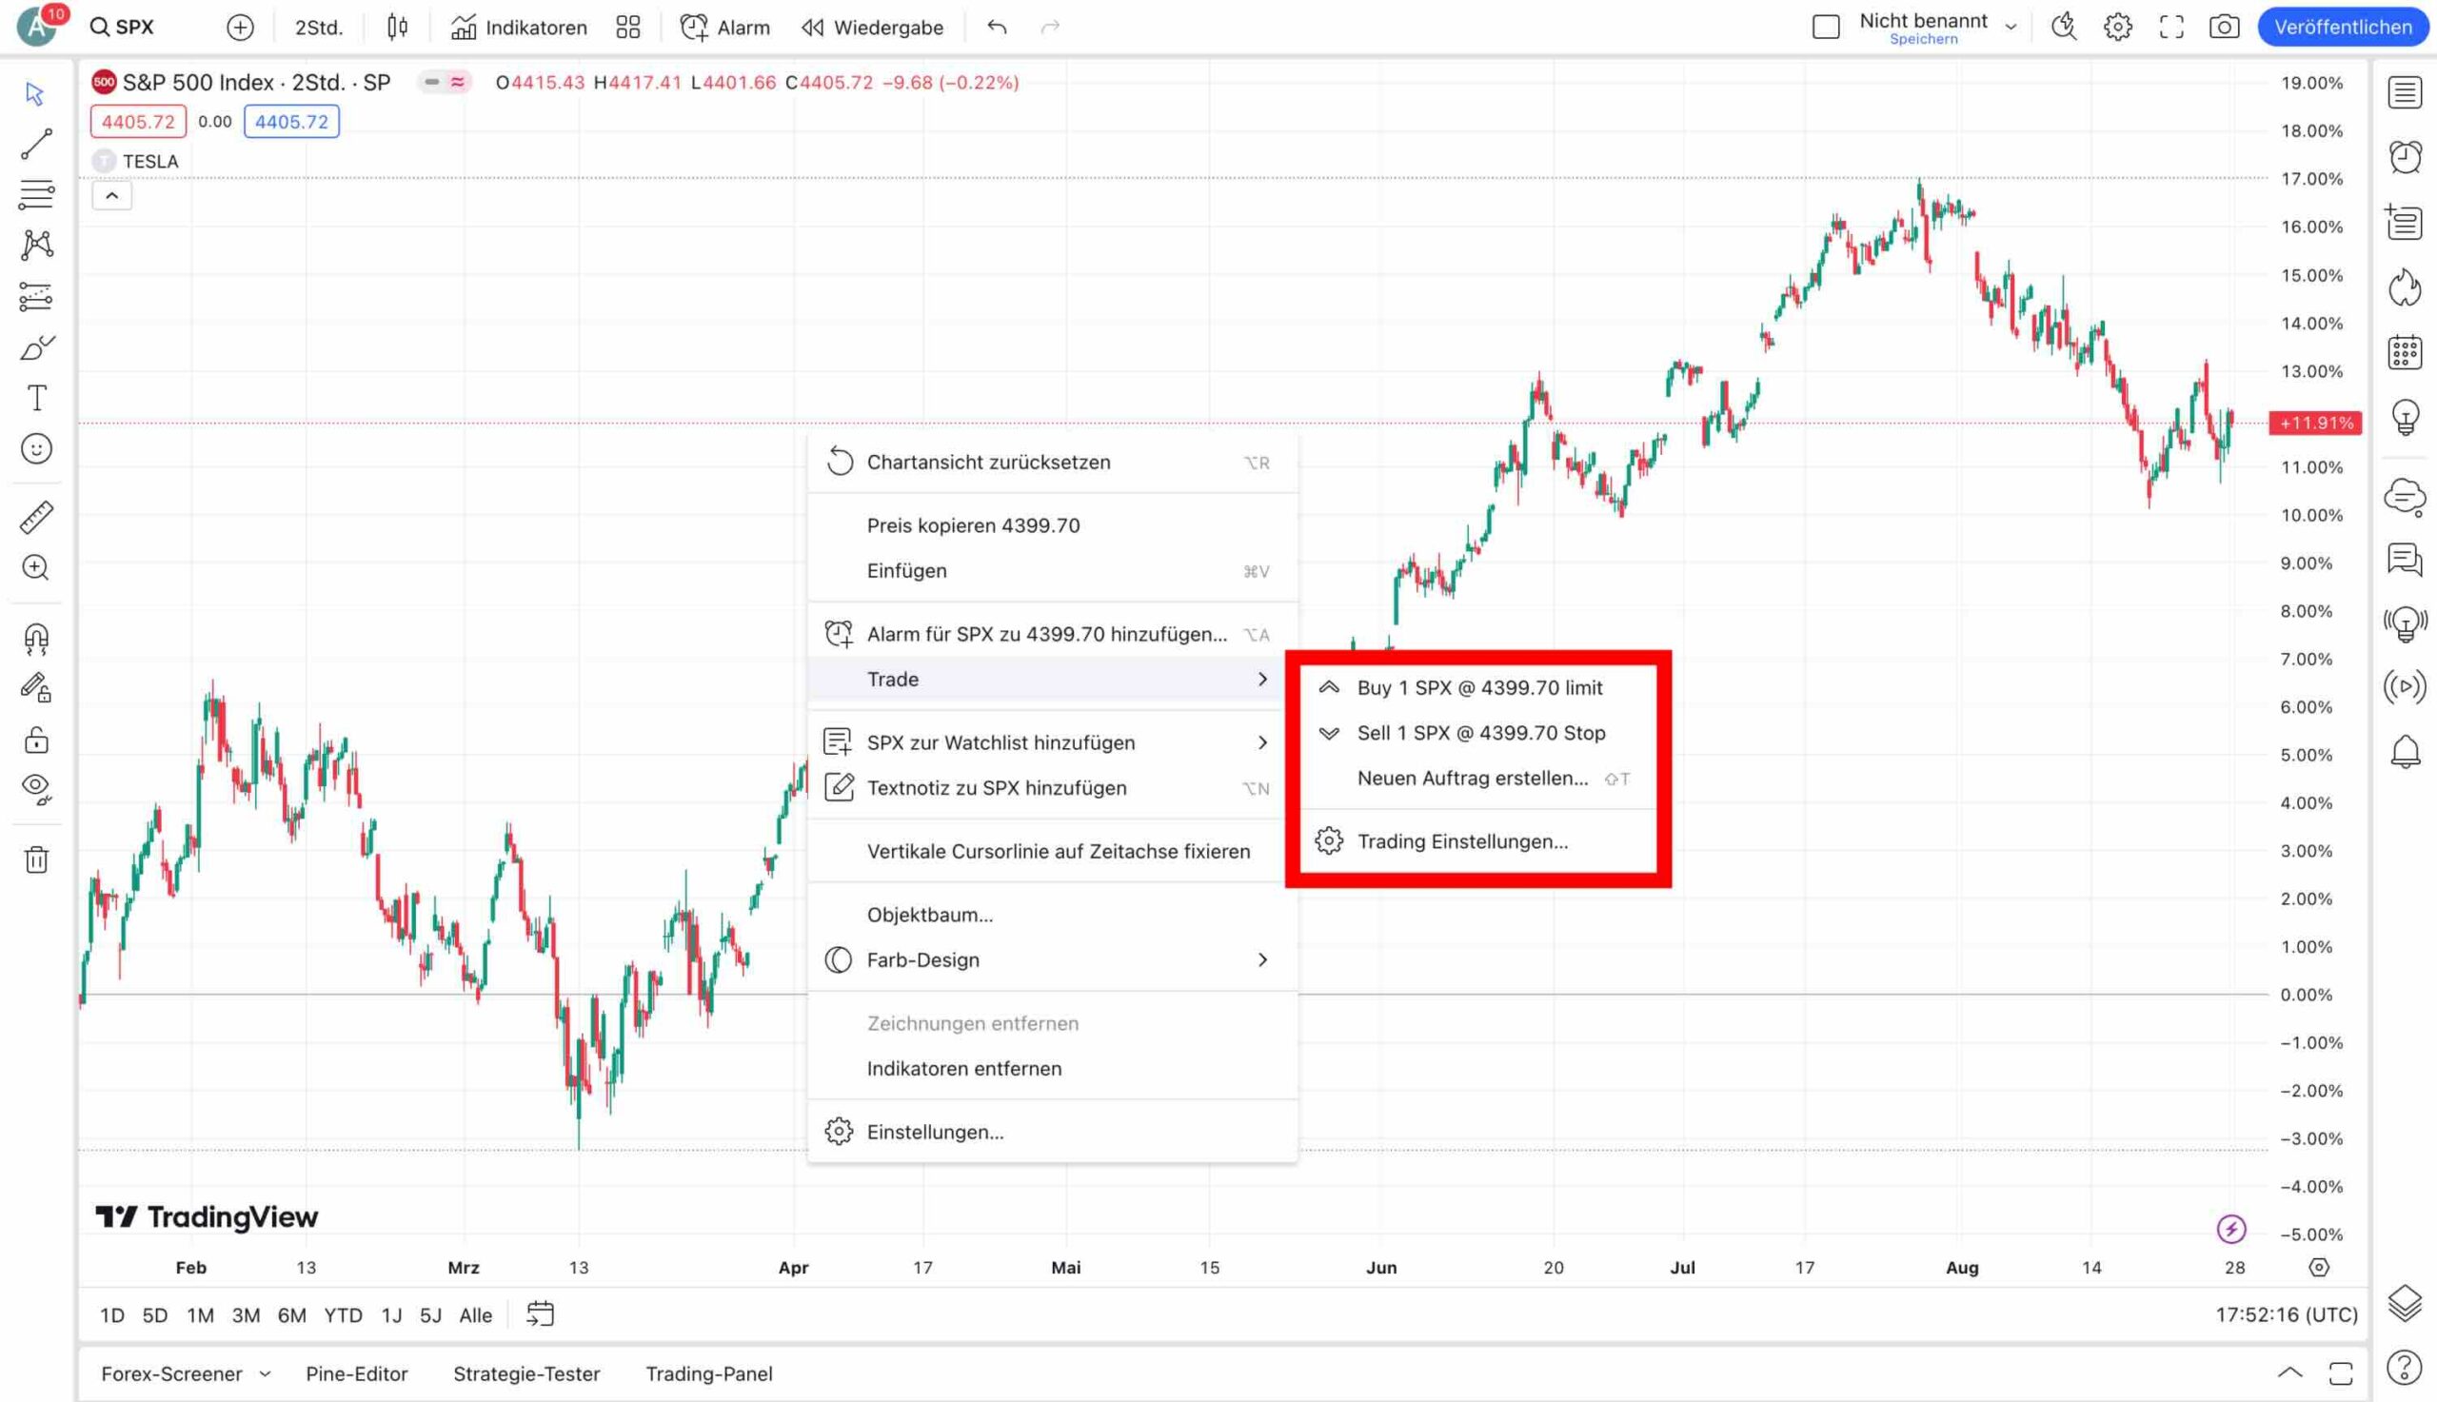Undo the last action
2437x1402 pixels.
pos(997,27)
